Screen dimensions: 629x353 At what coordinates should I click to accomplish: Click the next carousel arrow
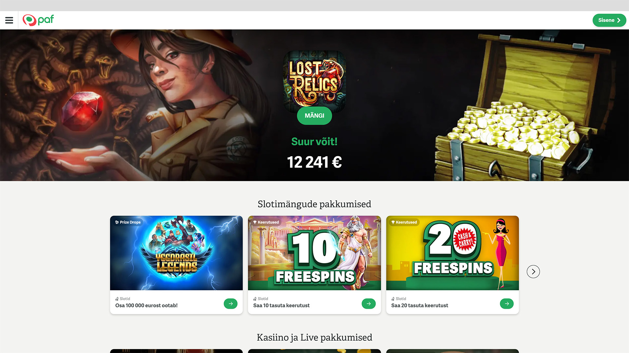533,271
